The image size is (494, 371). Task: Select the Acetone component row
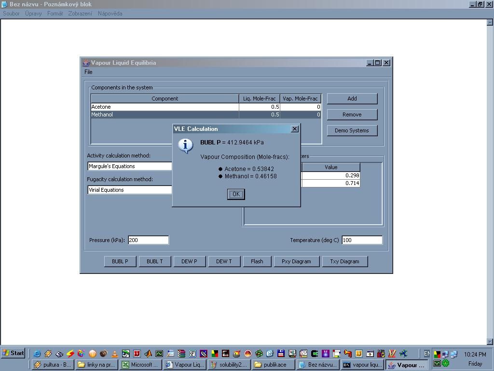[206, 107]
